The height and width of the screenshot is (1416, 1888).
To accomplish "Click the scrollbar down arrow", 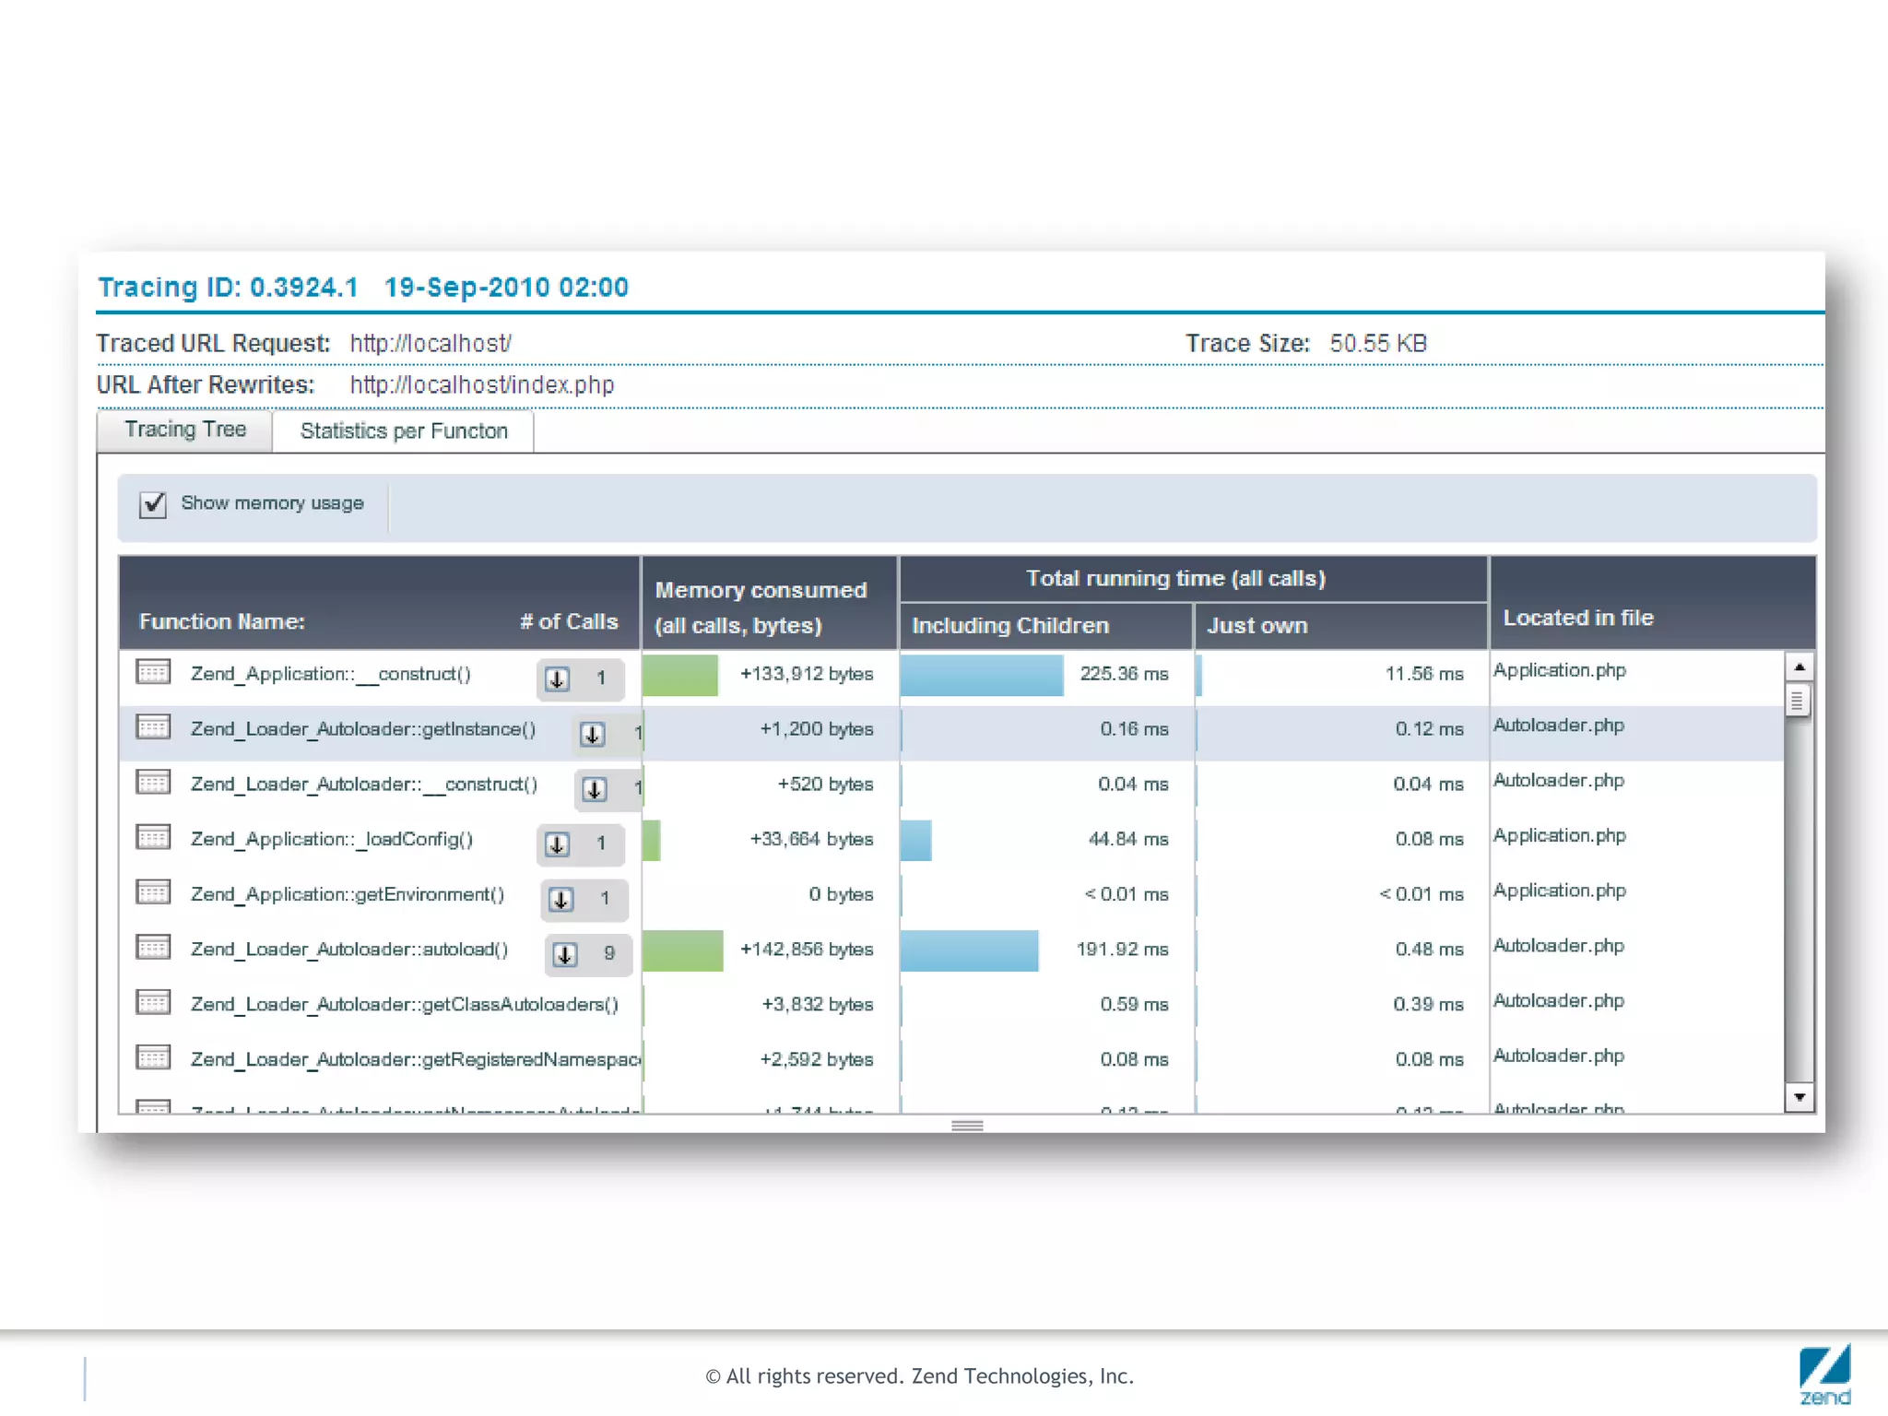I will [1799, 1097].
